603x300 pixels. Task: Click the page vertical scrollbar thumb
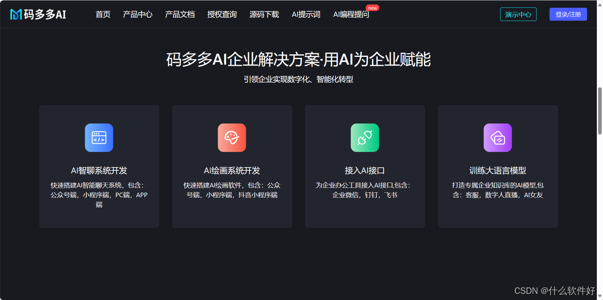(600, 111)
